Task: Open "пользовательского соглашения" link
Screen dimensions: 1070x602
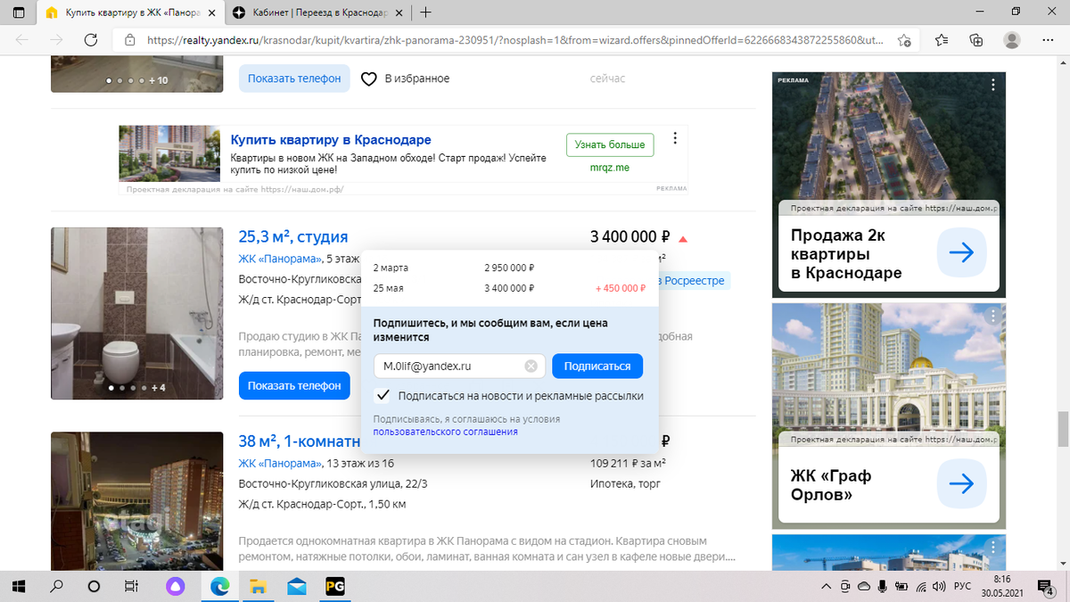Action: (x=445, y=432)
